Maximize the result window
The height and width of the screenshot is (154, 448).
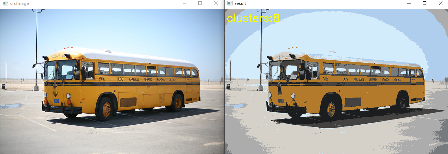pos(425,3)
